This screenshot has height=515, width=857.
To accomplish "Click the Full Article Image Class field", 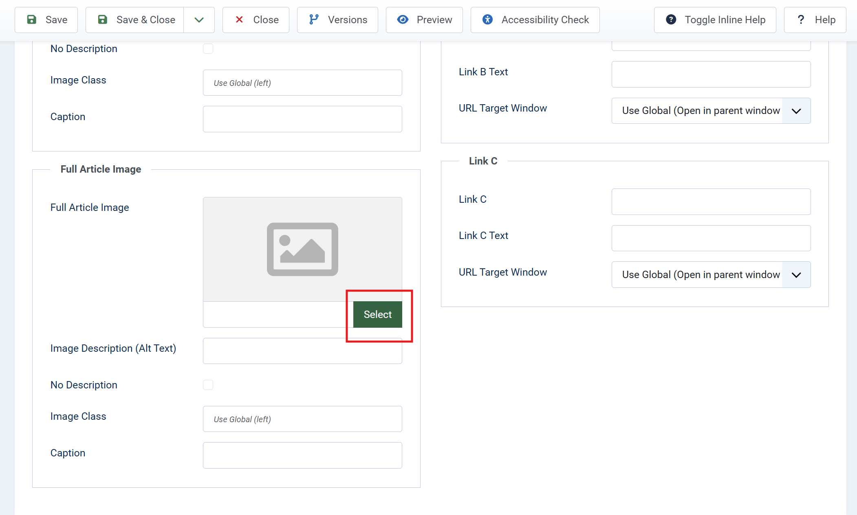I will (302, 419).
